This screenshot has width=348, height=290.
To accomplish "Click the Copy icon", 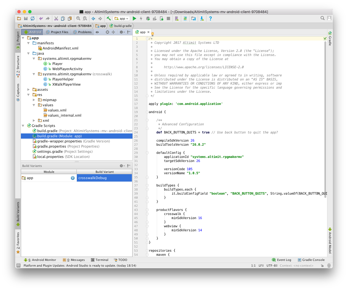I will coord(63,18).
